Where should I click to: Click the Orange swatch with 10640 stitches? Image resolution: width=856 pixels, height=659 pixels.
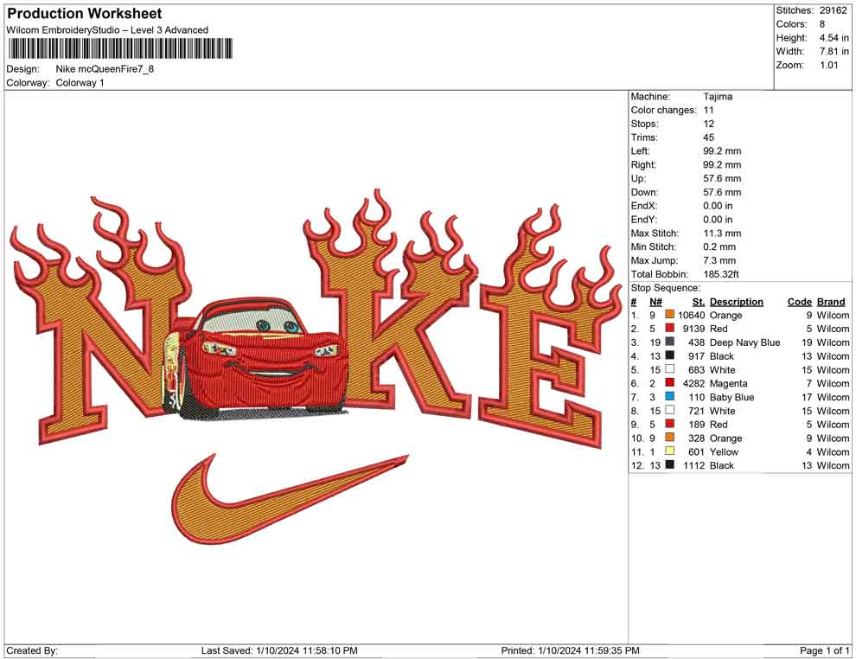coord(669,315)
